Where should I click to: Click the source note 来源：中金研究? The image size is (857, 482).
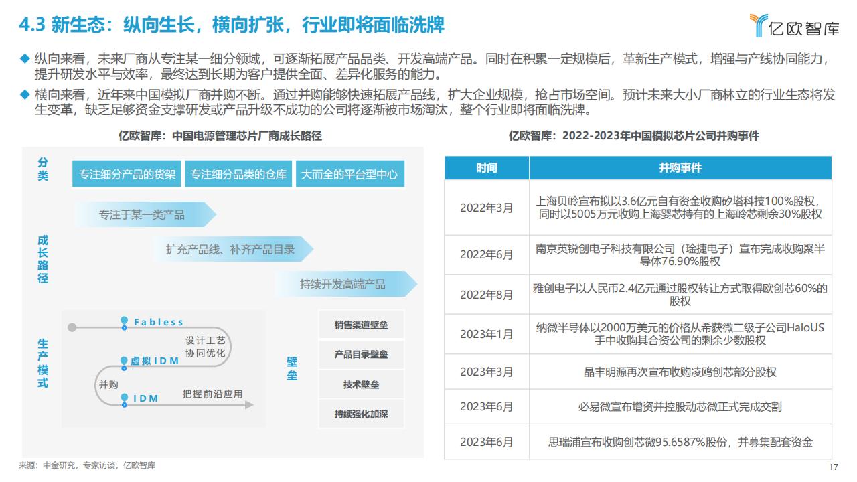click(87, 465)
